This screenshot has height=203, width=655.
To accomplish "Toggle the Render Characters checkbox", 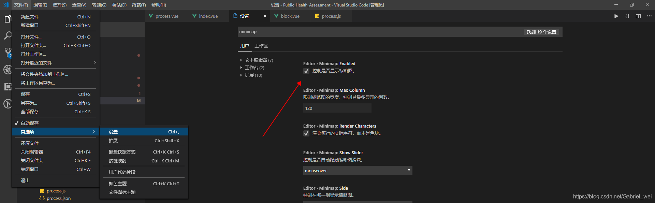I will [x=306, y=133].
